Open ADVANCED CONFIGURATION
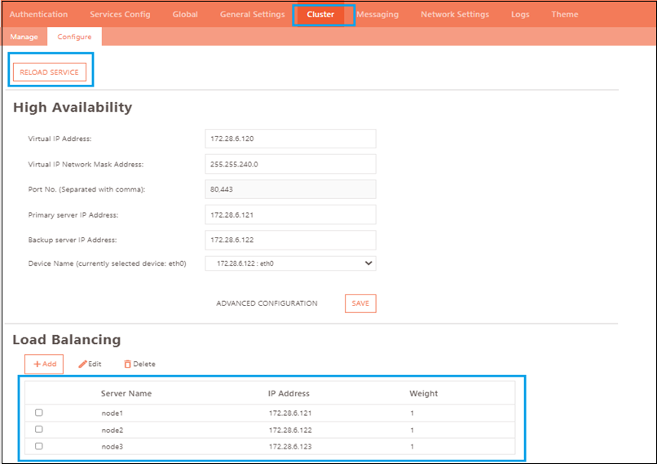Viewport: 657px width, 464px height. click(267, 303)
